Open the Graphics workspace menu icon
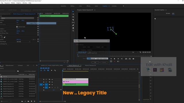This screenshot has width=184, height=103. [109, 6]
